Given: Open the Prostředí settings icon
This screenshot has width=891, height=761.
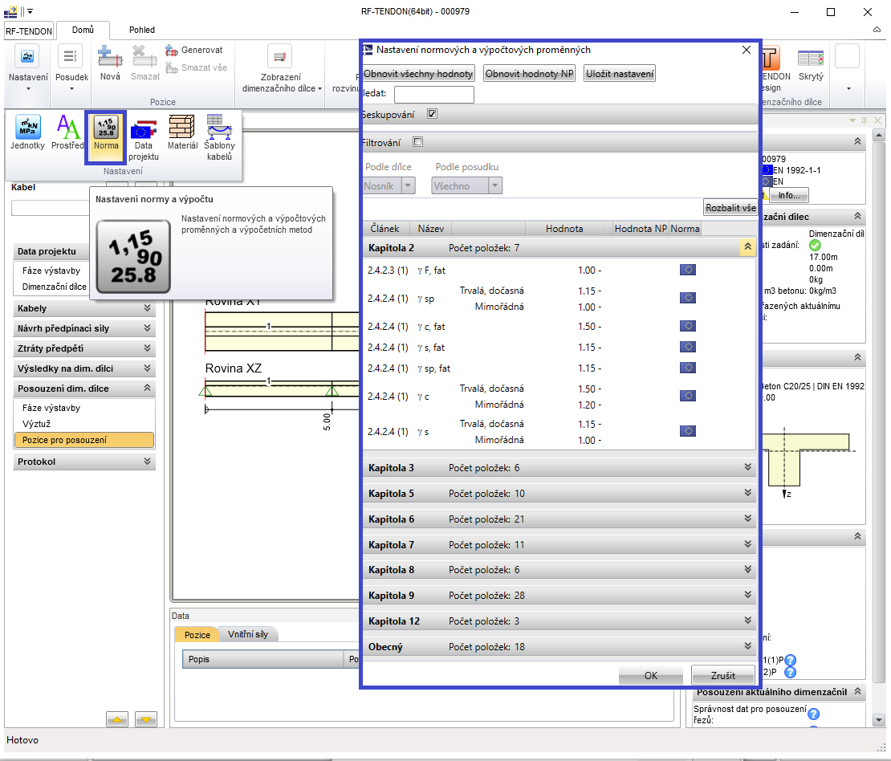Looking at the screenshot, I should (68, 133).
